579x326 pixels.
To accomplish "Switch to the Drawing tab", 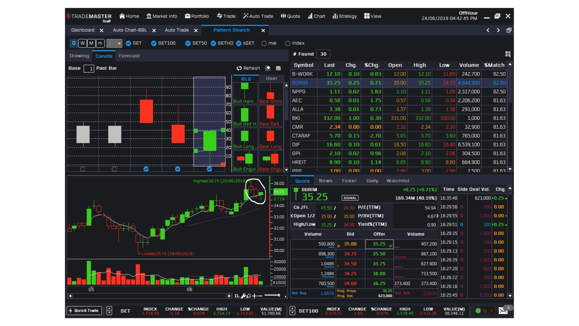I will (x=79, y=56).
